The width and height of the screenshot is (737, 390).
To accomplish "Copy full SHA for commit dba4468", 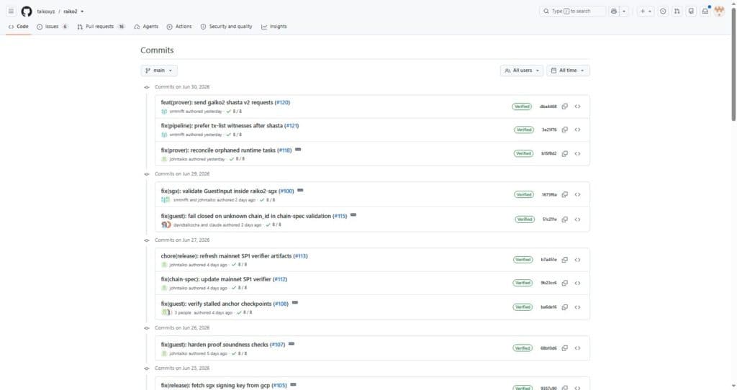I will [x=564, y=106].
